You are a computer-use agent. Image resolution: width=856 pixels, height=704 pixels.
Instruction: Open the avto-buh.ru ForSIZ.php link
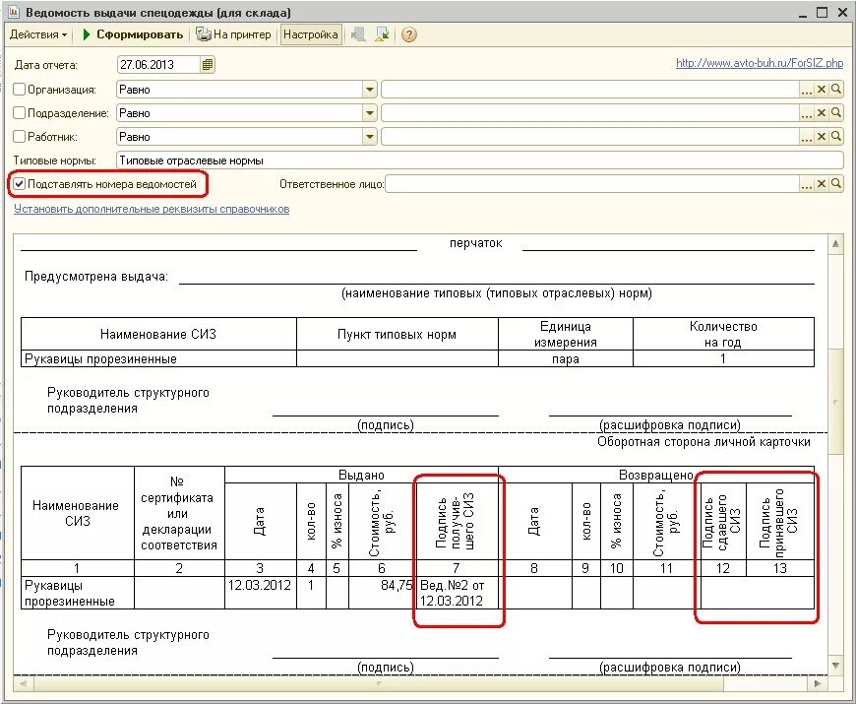[760, 63]
